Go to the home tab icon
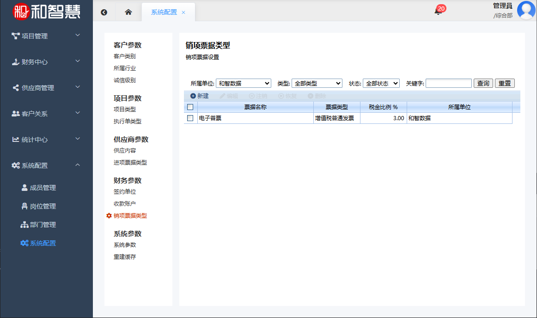The width and height of the screenshot is (537, 318). (x=128, y=12)
